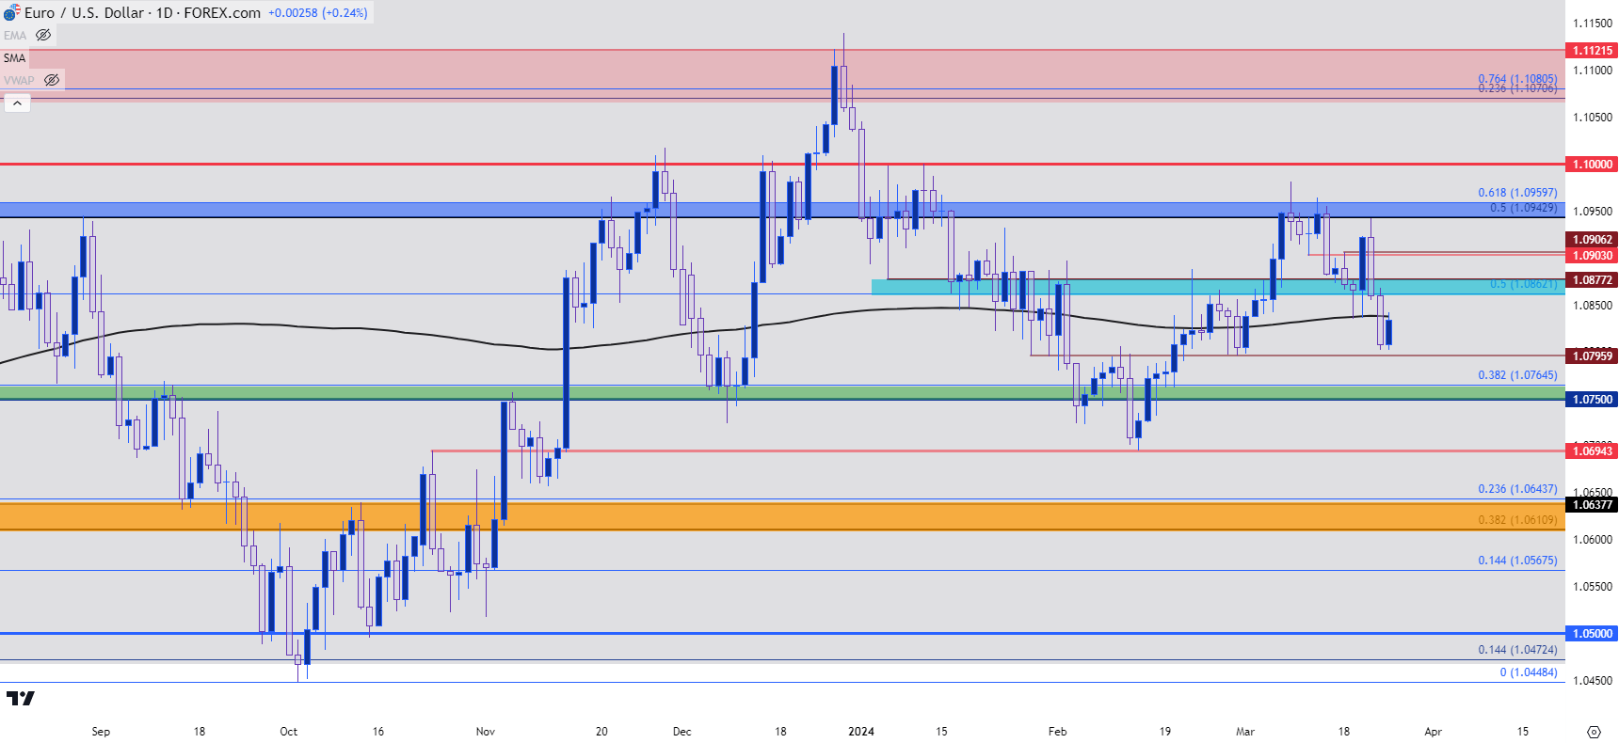Click the TradingView logo

click(x=20, y=698)
